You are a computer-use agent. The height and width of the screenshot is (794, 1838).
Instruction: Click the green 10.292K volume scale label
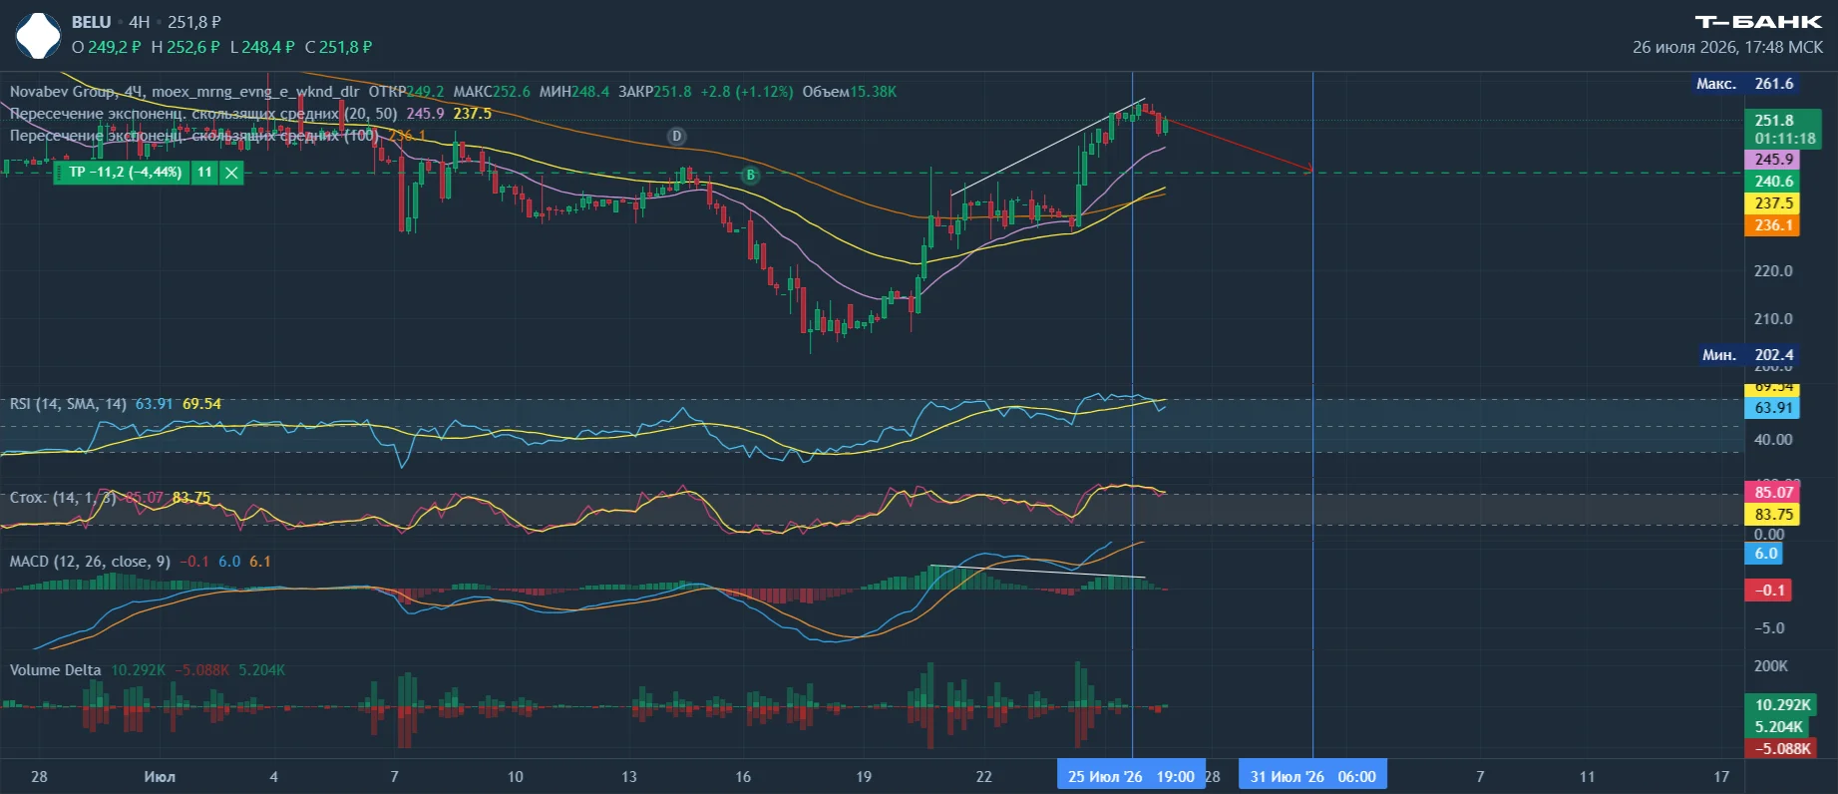(x=1781, y=705)
